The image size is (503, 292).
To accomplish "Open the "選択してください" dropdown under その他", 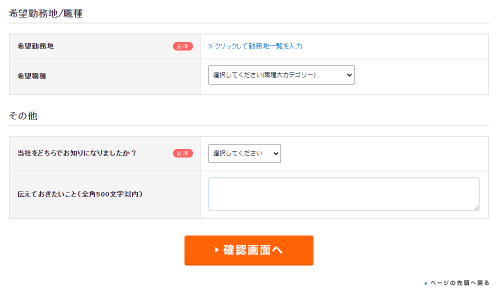I will tap(244, 153).
